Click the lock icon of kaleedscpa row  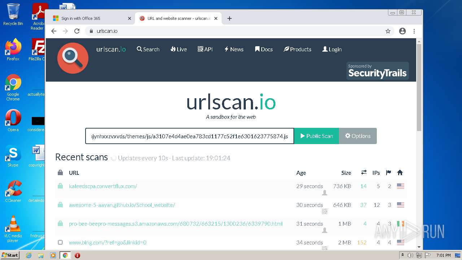[60, 186]
